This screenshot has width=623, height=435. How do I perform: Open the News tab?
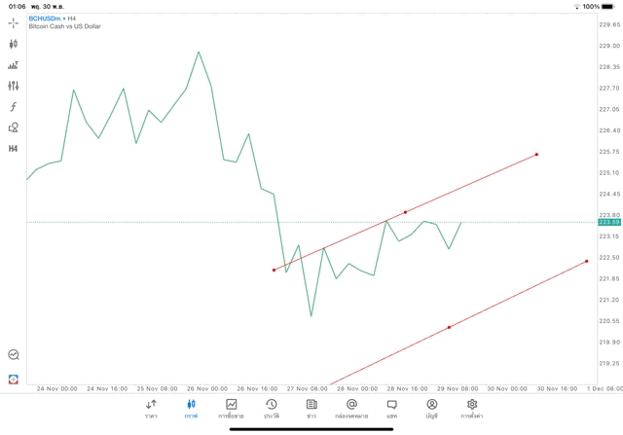(311, 408)
